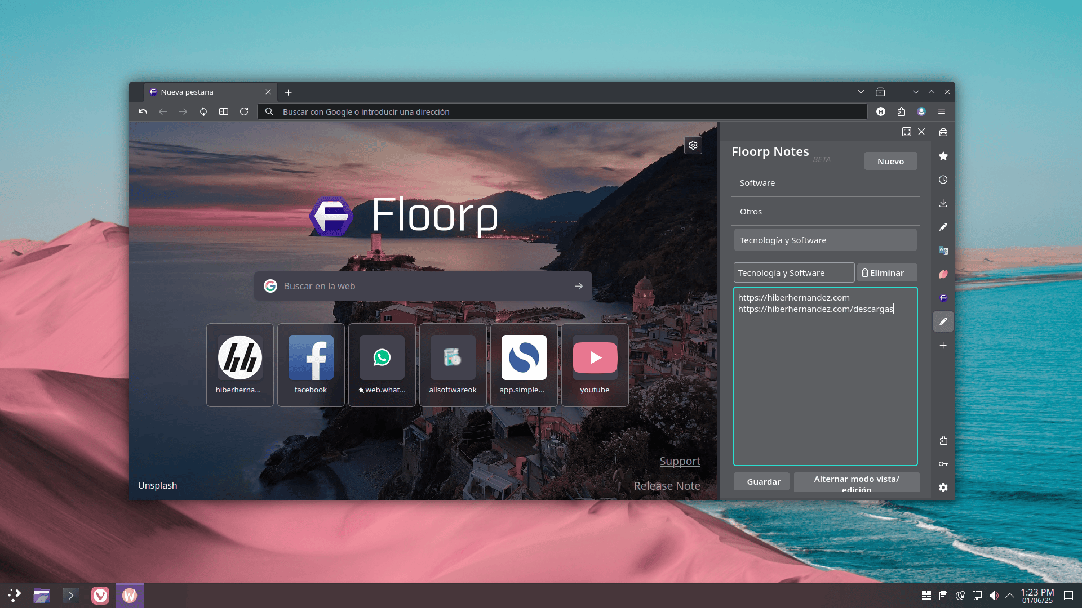Click the reload page button

pyautogui.click(x=244, y=111)
